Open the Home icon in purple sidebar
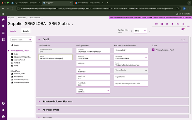Screen dimensions: 192x120 coord(3,19)
